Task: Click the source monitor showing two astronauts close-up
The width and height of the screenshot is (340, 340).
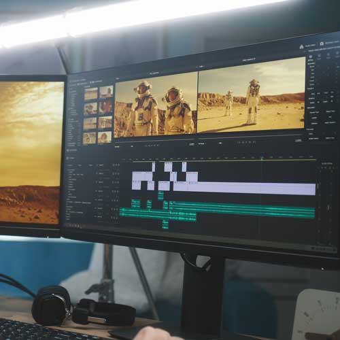Action: 156,105
